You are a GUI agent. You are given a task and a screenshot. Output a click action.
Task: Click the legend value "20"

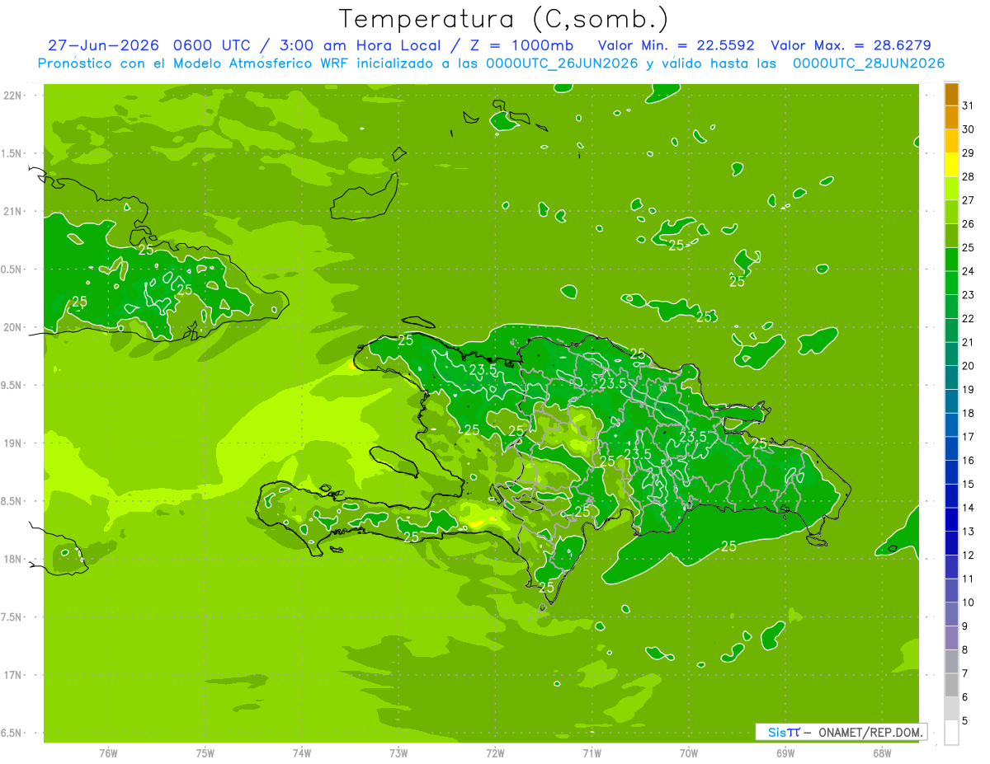point(968,366)
